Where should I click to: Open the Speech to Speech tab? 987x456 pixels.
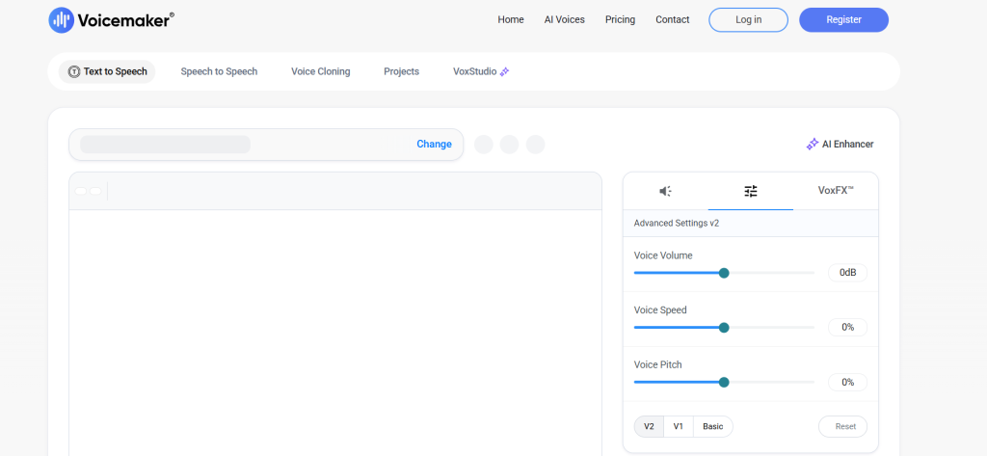pos(219,71)
